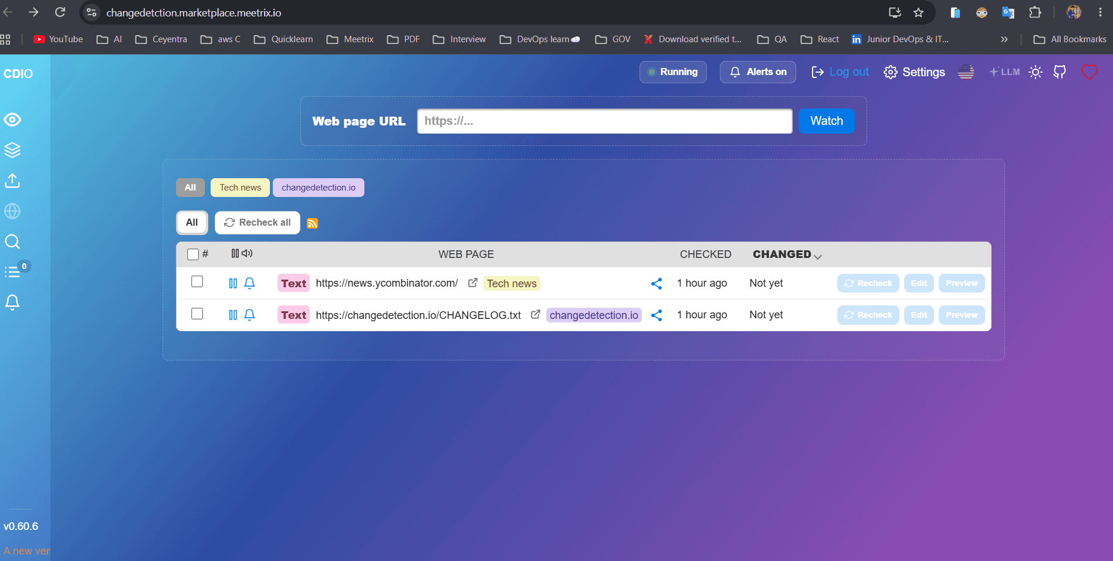Screen dimensions: 1113x561
Task: Open the LLM sparkle option
Action: (1004, 72)
